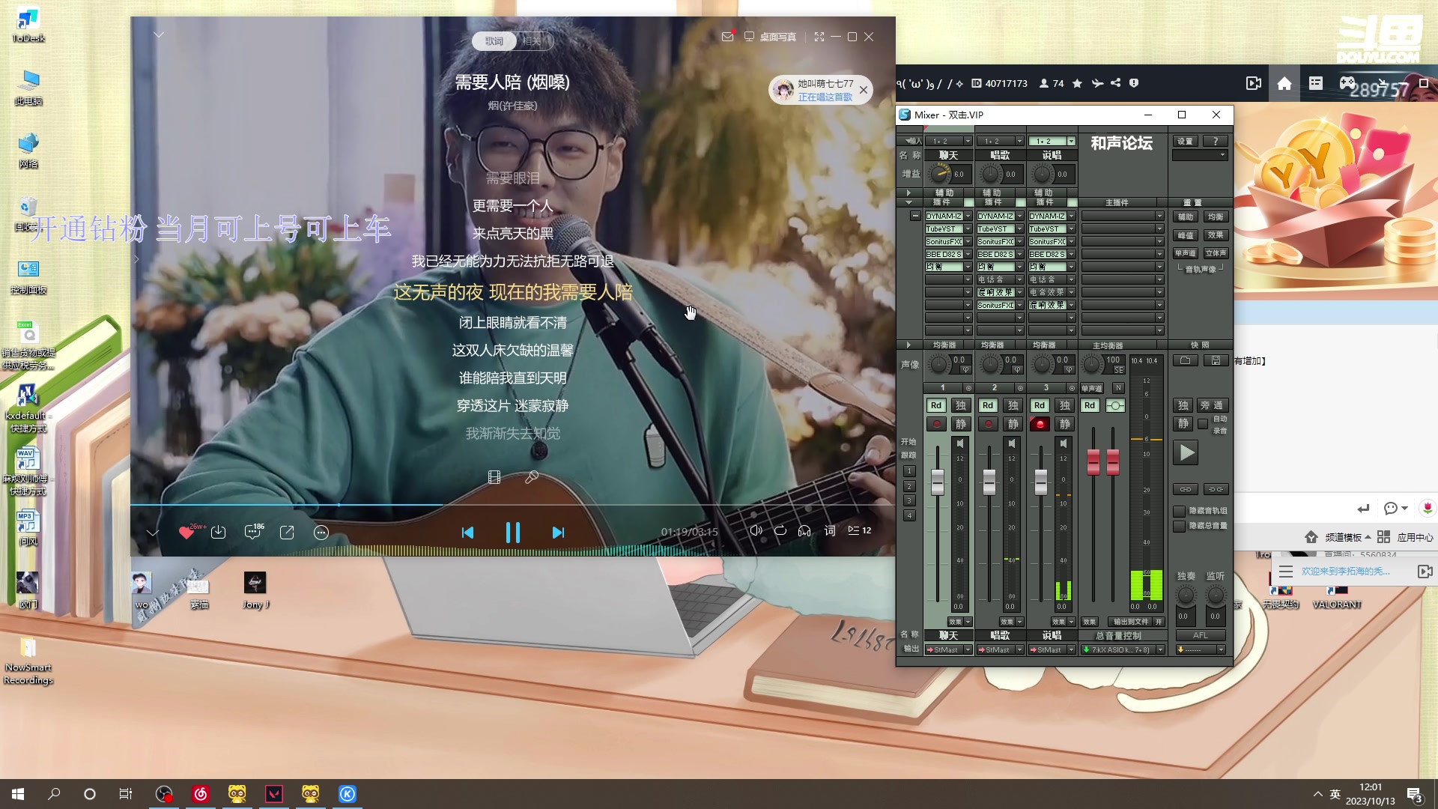Open the comments icon showing 186
Viewport: 1438px width, 809px height.
click(x=252, y=533)
